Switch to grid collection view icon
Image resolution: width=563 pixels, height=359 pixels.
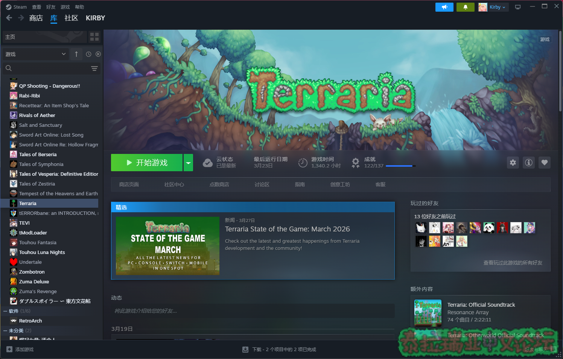pos(94,37)
